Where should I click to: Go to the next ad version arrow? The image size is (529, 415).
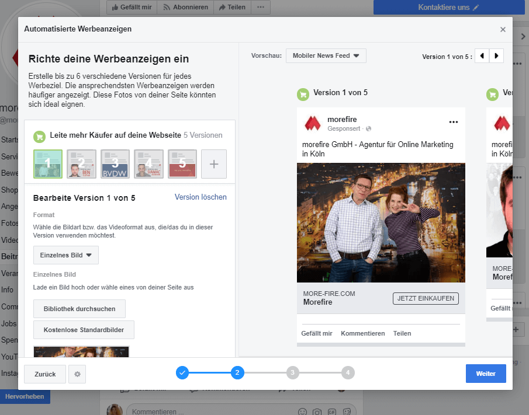tap(496, 56)
